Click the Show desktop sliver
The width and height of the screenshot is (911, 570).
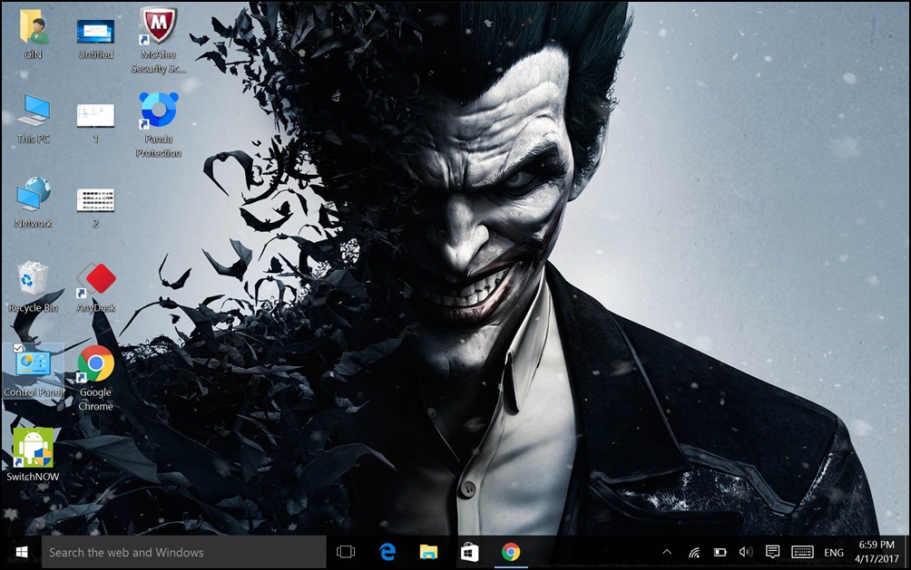point(907,552)
